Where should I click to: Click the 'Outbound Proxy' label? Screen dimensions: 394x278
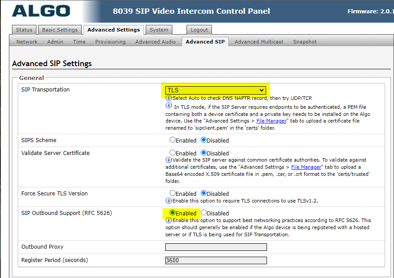point(42,246)
